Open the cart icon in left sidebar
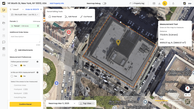Screen dimensions: 194x109 [x=4, y=16]
